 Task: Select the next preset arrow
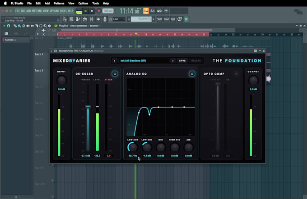pos(173,61)
